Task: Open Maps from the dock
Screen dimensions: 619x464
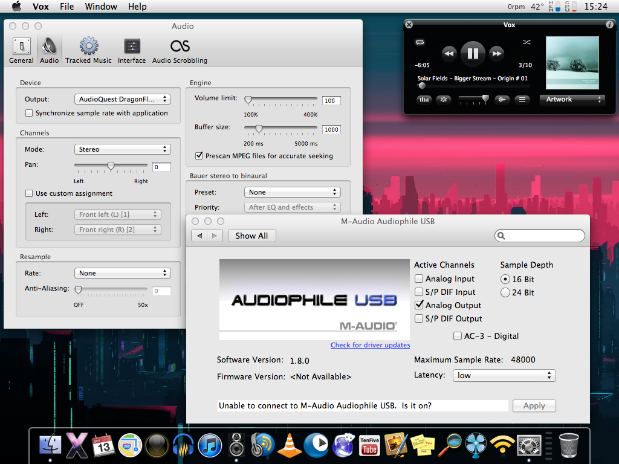Action: [131, 445]
